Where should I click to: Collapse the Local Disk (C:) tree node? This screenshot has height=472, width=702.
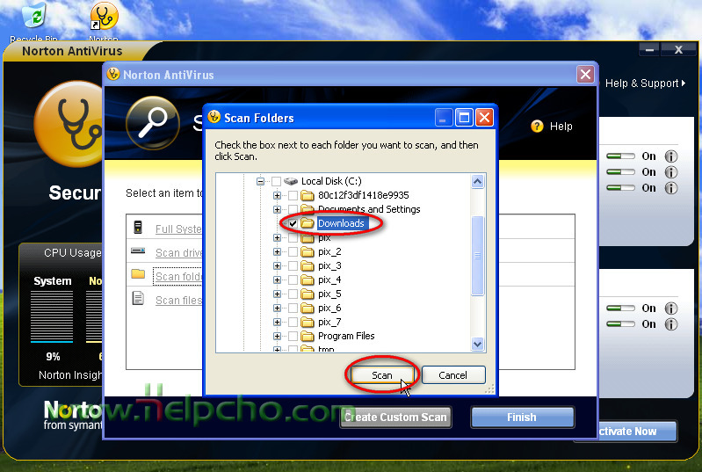pyautogui.click(x=260, y=181)
